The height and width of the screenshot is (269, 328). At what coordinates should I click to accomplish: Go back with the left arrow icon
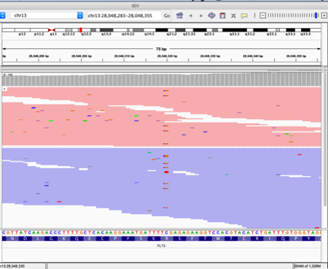(190, 16)
